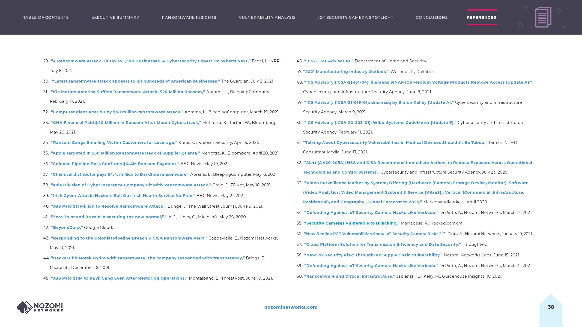Open 2021 Manufacturing Industry Outlook link
This screenshot has height=327, width=582.
(346, 72)
